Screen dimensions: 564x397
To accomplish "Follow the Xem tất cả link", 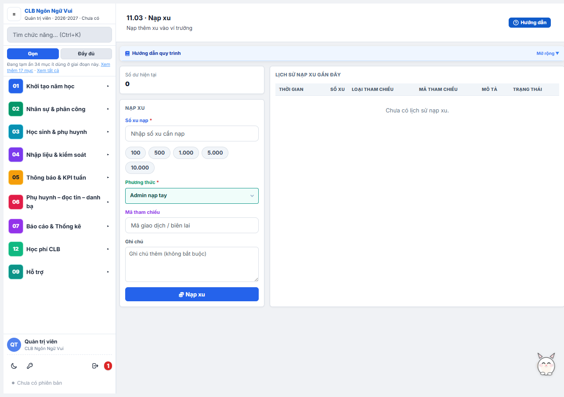I will point(48,70).
